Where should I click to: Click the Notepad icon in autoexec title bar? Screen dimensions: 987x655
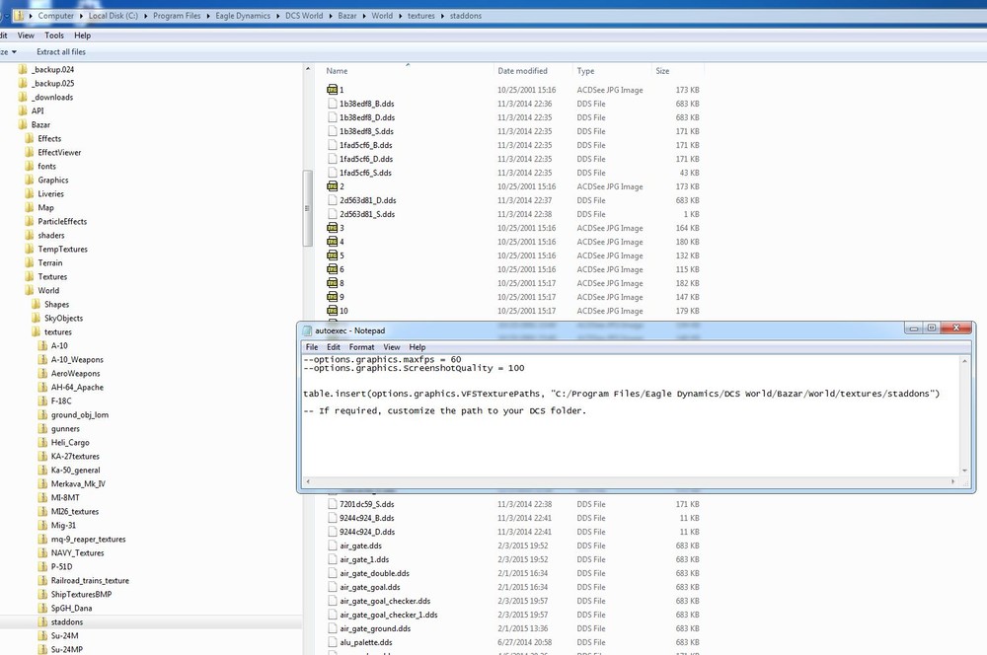click(307, 330)
